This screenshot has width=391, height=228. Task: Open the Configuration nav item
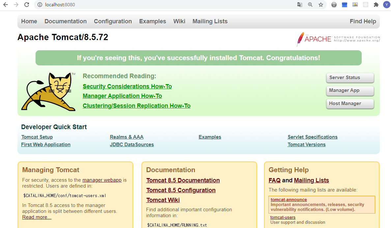[113, 21]
